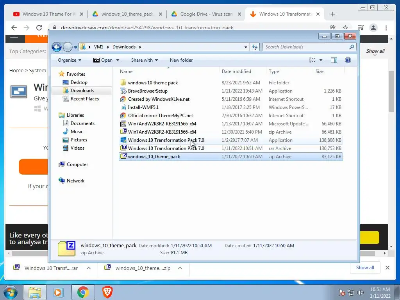Screen dimensions: 400x300
Task: Click Open with 7-Zip button
Action: point(103,60)
